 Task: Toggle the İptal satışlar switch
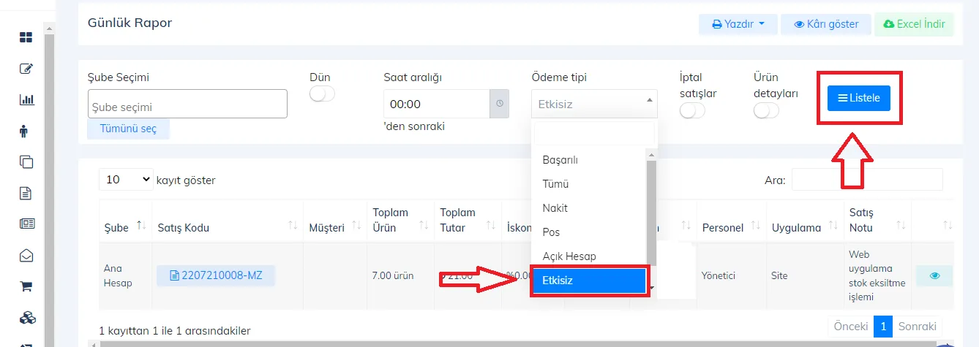click(692, 110)
